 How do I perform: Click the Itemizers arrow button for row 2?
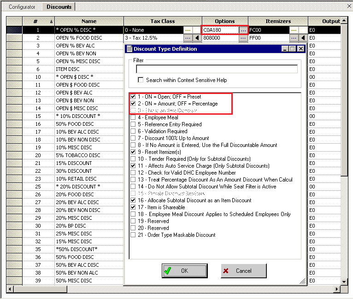pos(303,38)
